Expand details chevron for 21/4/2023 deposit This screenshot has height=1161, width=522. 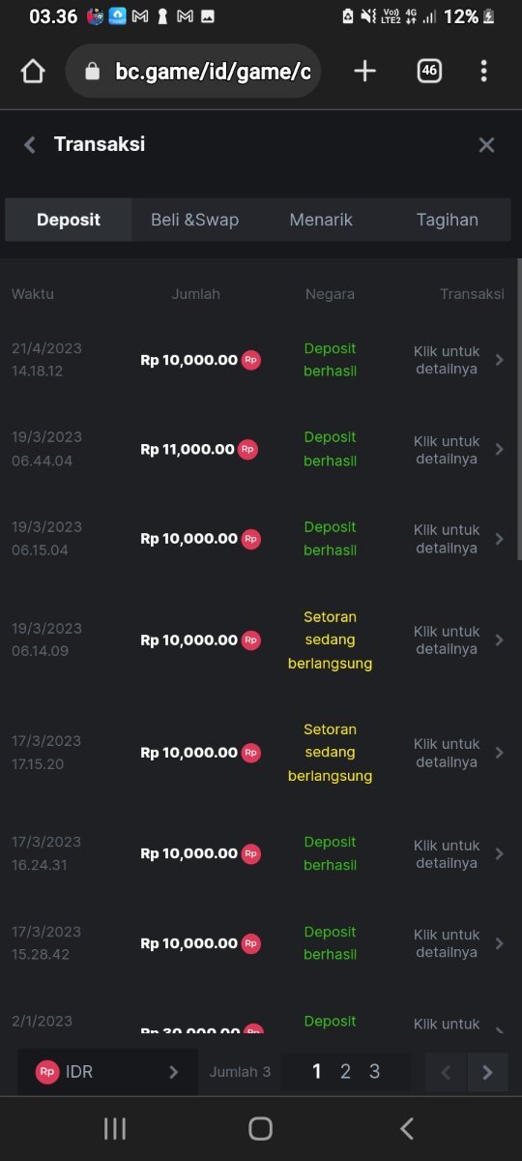pos(500,360)
